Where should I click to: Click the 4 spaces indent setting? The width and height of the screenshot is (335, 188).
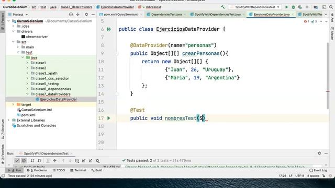click(313, 175)
